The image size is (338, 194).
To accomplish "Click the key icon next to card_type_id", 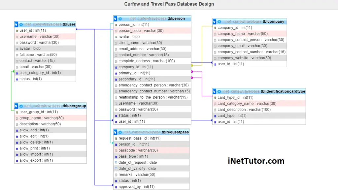I will coord(215,97).
